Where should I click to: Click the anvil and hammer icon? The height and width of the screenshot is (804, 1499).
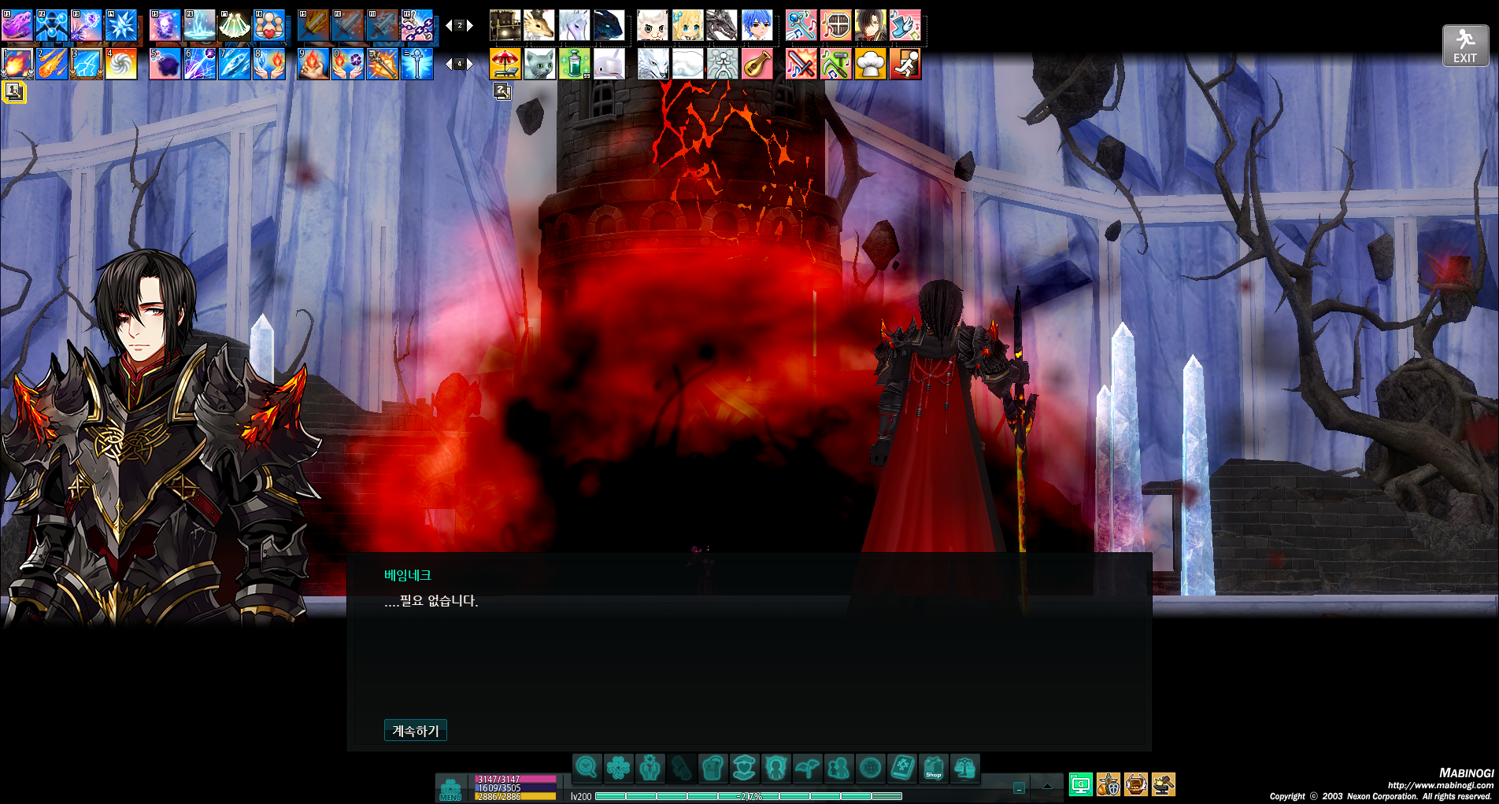point(1164,784)
